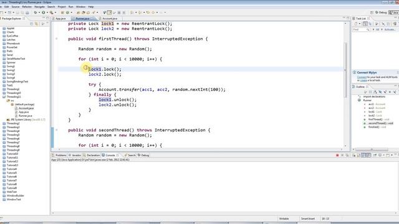Screen dimensions: 399x224
Task: Collapse the secondThread method fold marker
Action: [x=57, y=130]
